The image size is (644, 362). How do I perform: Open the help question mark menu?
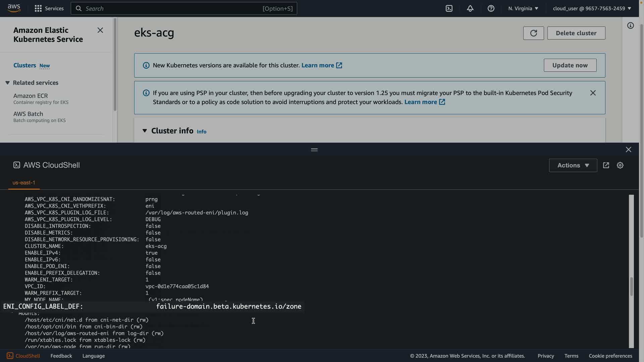491,8
